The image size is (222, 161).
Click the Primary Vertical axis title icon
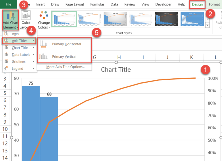coord(43,56)
